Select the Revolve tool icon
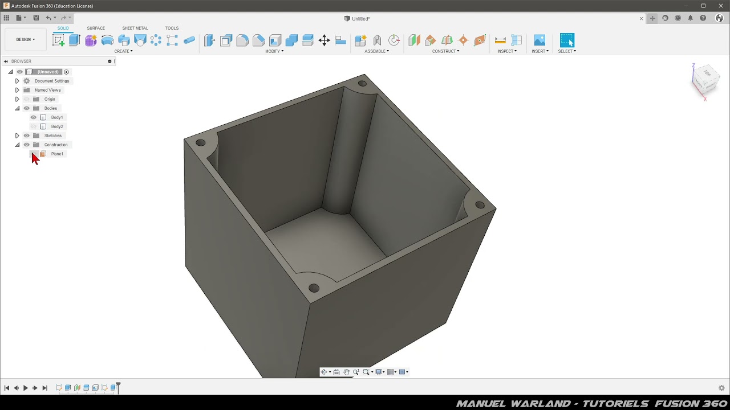This screenshot has width=730, height=410. (107, 40)
